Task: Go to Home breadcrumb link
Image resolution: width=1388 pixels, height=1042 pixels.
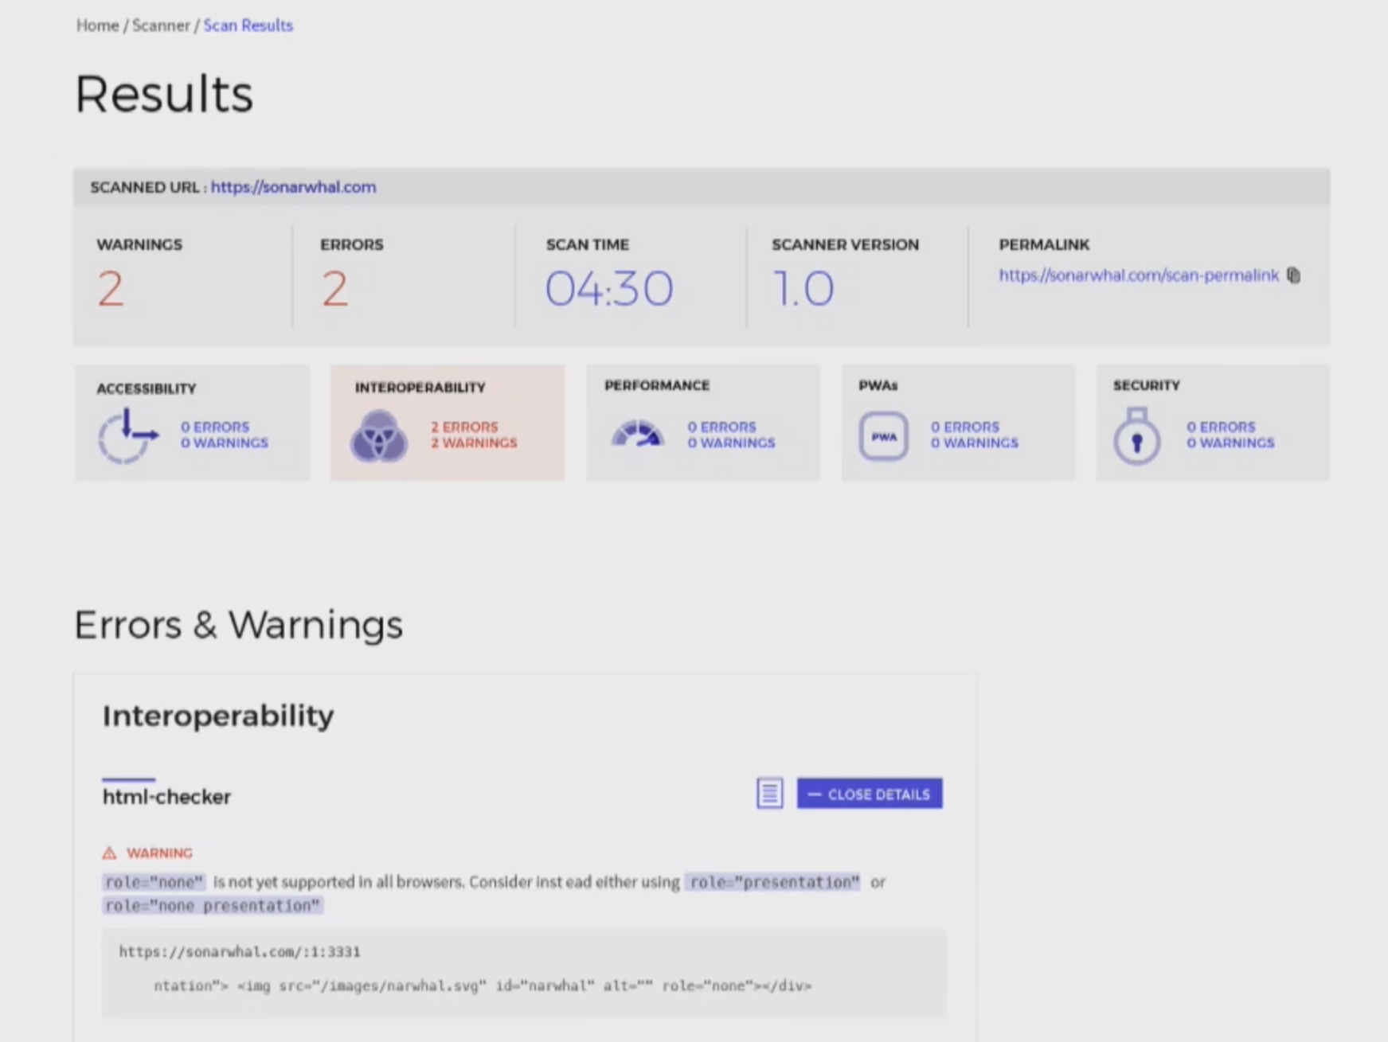Action: (x=97, y=25)
